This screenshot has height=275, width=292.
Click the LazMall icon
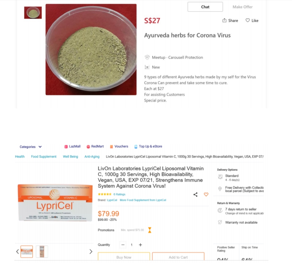(x=66, y=147)
